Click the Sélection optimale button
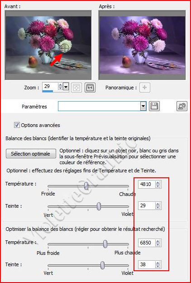 pyautogui.click(x=31, y=154)
